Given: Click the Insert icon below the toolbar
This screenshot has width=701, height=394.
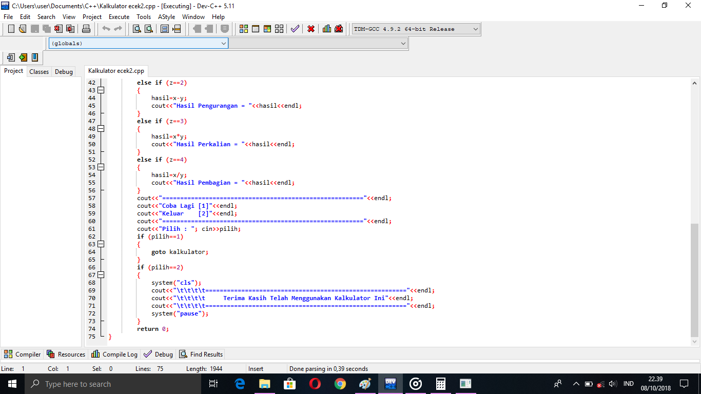Looking at the screenshot, I should pos(11,57).
